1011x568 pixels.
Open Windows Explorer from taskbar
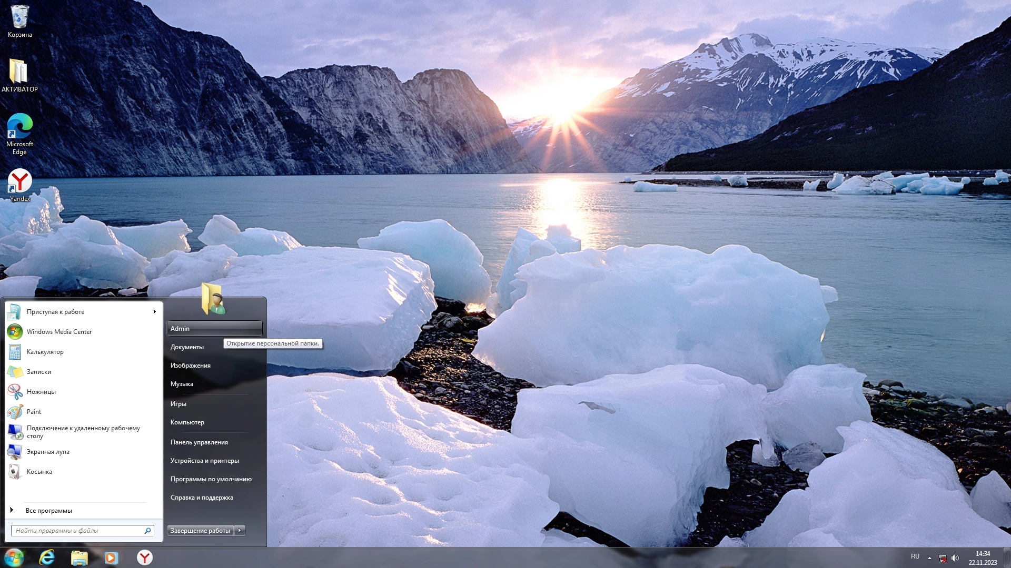click(79, 557)
